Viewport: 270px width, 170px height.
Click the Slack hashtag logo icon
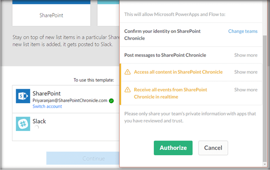click(23, 124)
